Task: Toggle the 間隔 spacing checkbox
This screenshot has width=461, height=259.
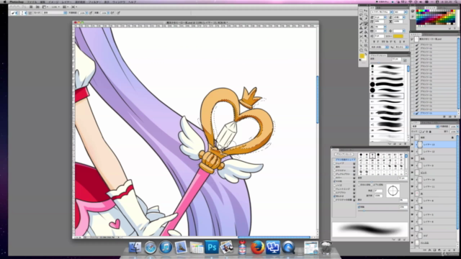Action: pyautogui.click(x=359, y=207)
